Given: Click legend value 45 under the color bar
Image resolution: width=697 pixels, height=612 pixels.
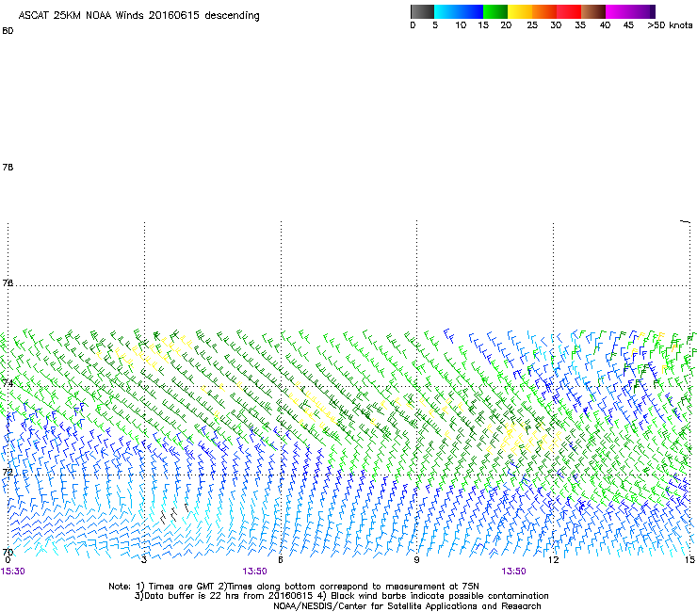Looking at the screenshot, I should pyautogui.click(x=628, y=25).
